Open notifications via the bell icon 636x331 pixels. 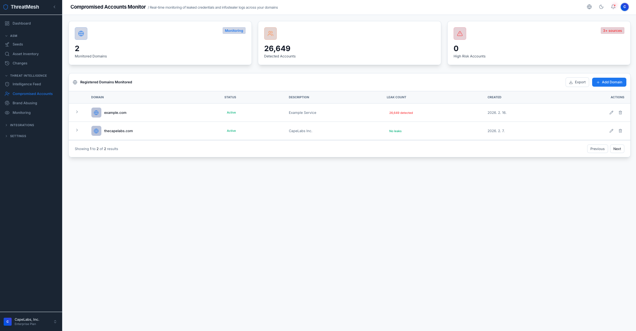[613, 7]
